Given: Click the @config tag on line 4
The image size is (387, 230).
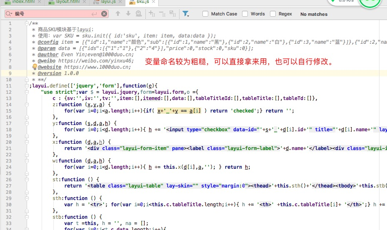Looking at the screenshot, I should (48, 42).
